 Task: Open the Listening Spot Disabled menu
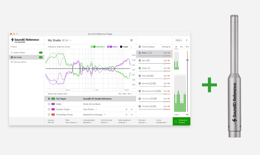(x=89, y=122)
